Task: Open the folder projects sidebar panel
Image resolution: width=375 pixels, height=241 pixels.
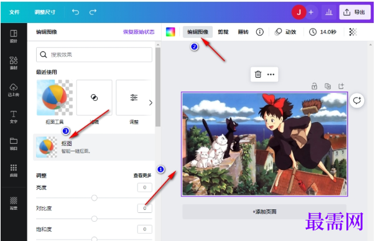Action: 14,143
